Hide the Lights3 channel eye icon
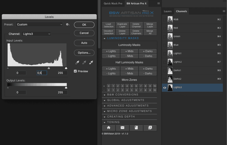The image size is (227, 145). click(165, 88)
